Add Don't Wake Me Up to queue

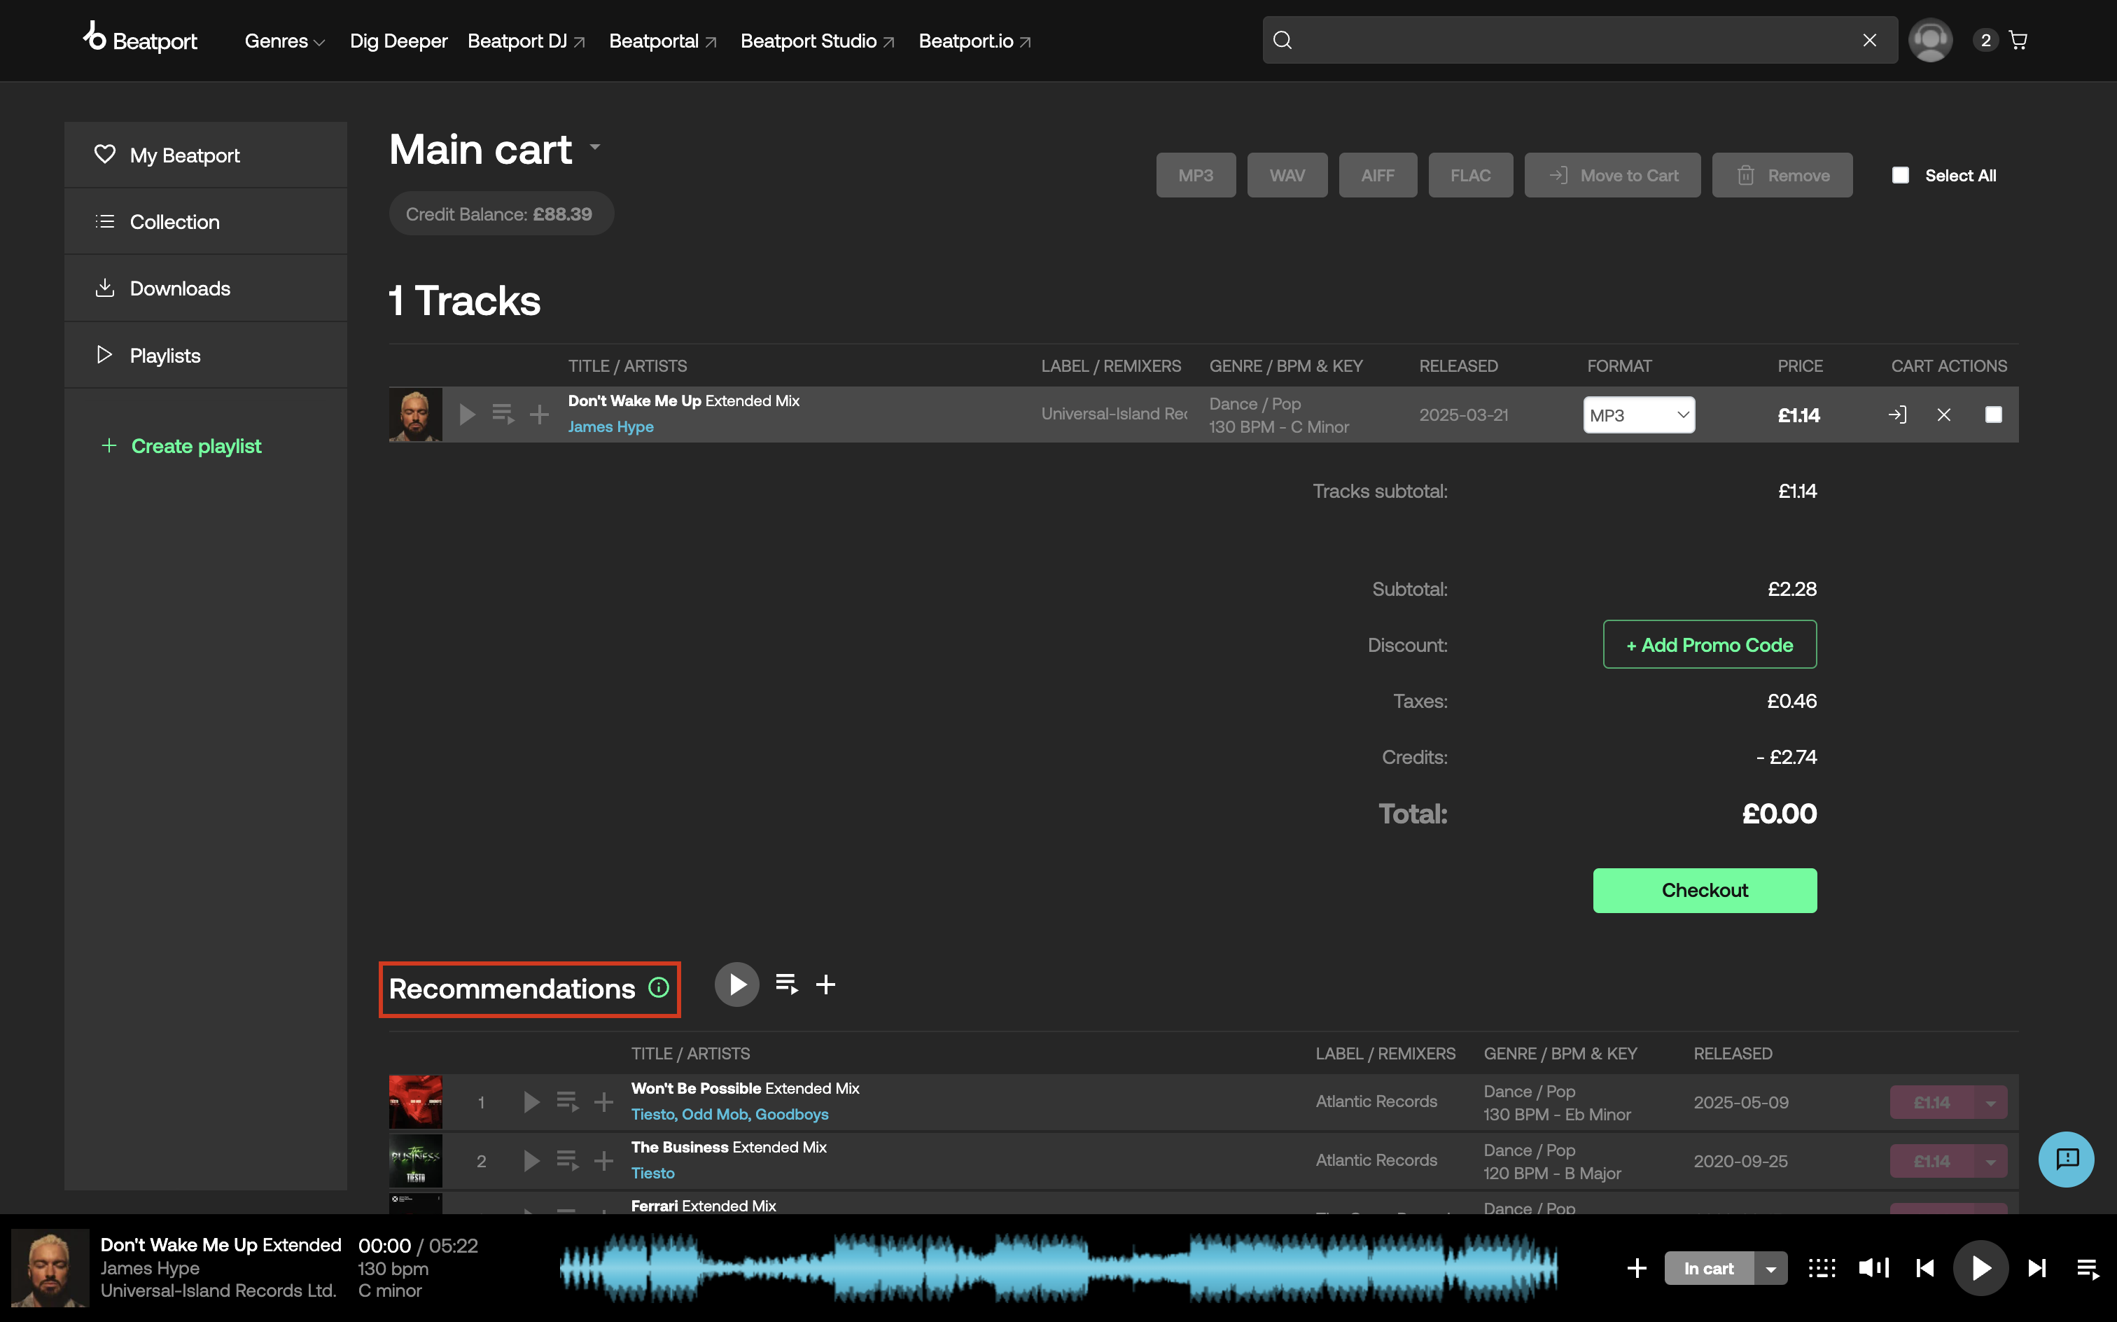pyautogui.click(x=503, y=415)
